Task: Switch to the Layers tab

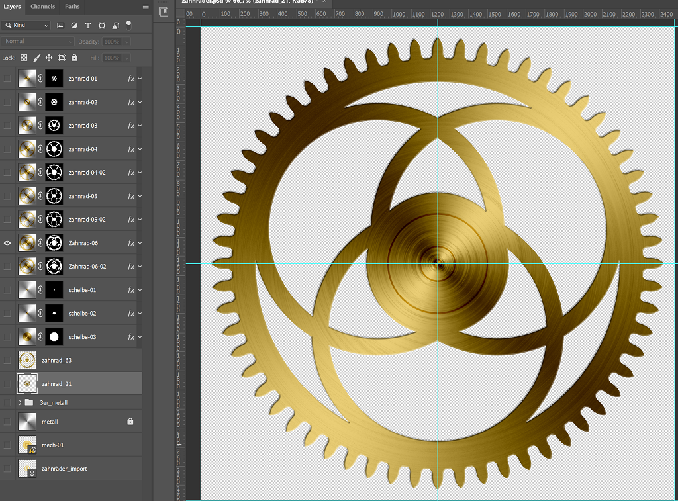Action: [x=12, y=7]
